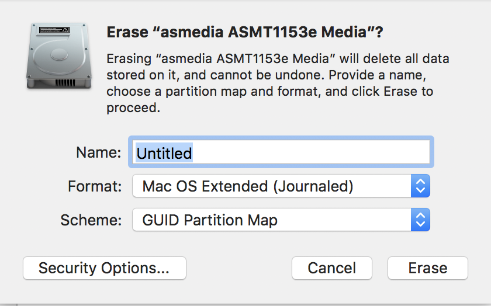Open Security Options
This screenshot has height=306, width=491.
point(104,268)
